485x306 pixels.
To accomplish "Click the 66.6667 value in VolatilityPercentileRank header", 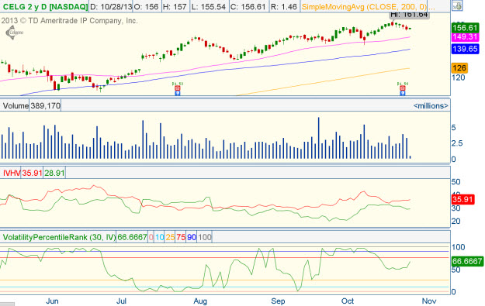I will pos(132,237).
